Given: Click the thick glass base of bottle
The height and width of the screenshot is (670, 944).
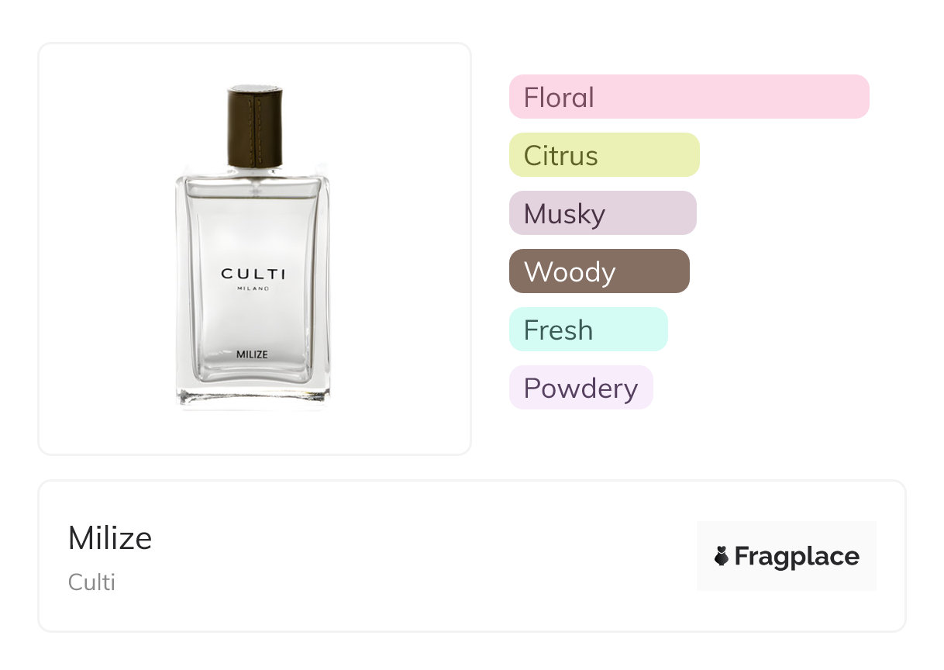Looking at the screenshot, I should (x=253, y=395).
